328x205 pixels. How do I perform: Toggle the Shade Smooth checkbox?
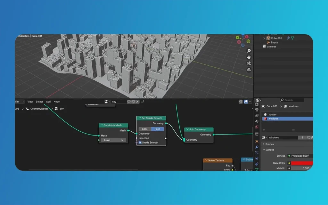(x=140, y=143)
